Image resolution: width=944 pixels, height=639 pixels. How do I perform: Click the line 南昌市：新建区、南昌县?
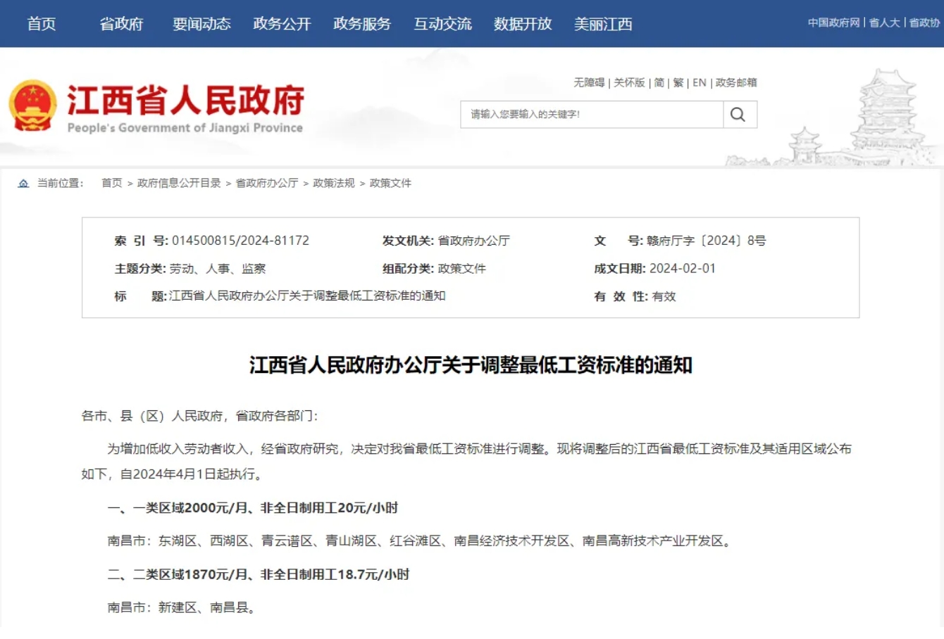tap(182, 607)
